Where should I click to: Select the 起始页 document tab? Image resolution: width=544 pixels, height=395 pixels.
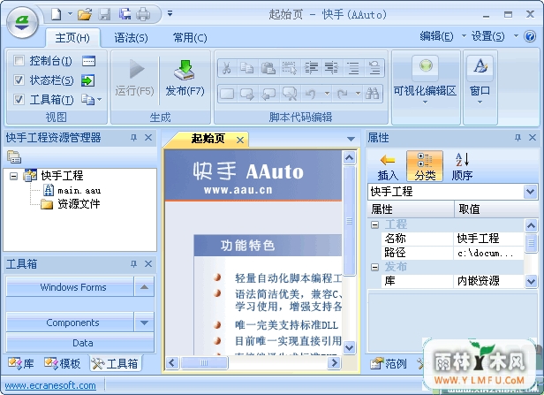point(208,139)
